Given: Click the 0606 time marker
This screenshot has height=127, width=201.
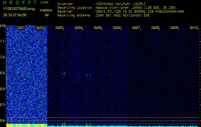Looking at the screenshot, I should pyautogui.click(x=117, y=28).
